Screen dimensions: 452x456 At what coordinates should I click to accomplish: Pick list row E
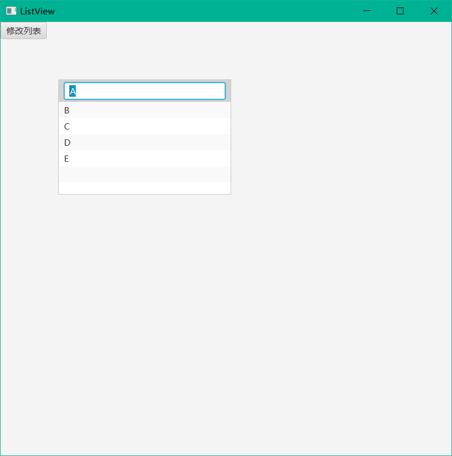pos(145,158)
